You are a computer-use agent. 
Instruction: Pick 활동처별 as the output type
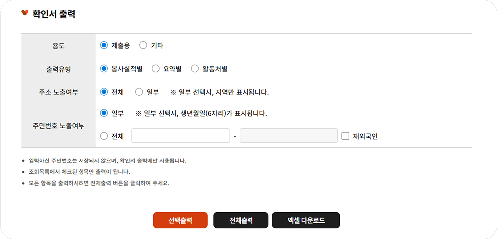194,69
